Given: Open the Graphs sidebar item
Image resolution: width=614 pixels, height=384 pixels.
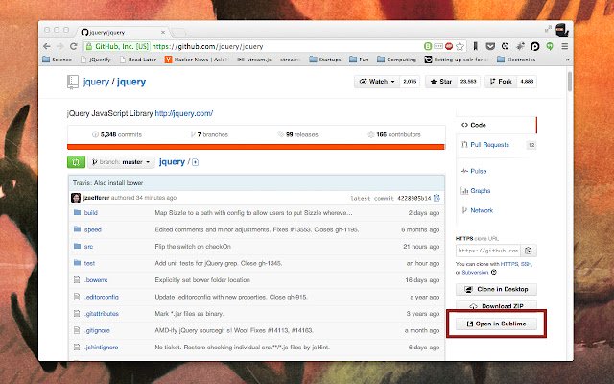Looking at the screenshot, I should (476, 191).
